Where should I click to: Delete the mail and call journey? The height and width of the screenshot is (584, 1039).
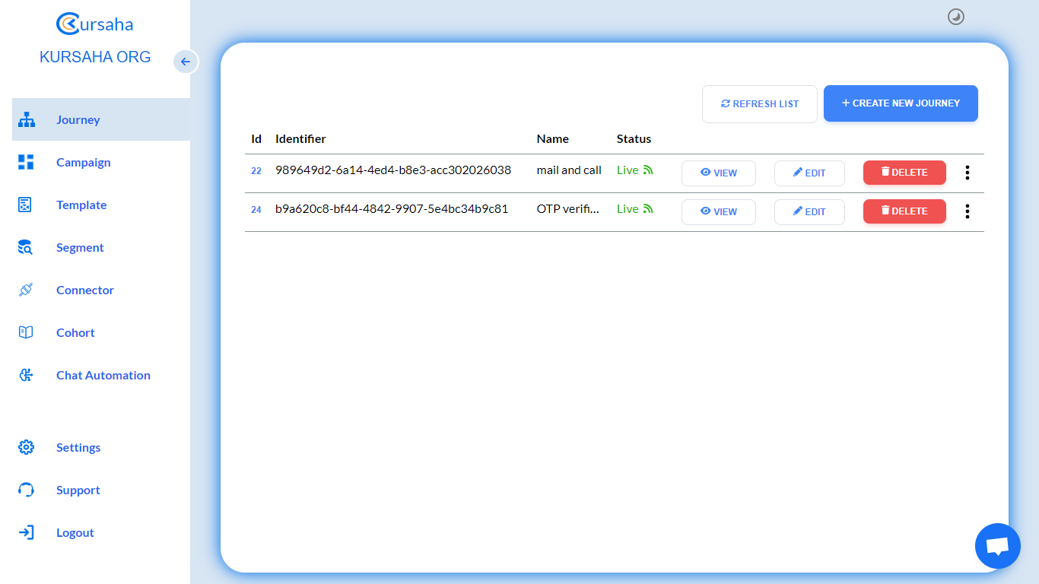(904, 173)
